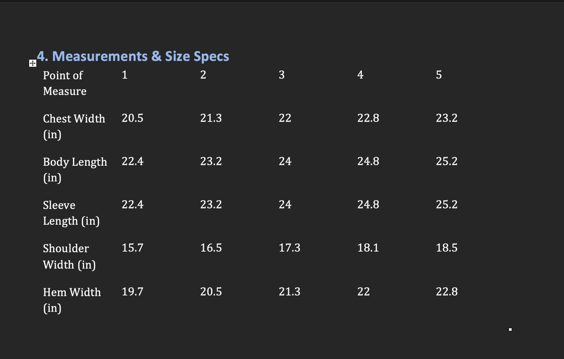Place cursor in Chest Width 21.3 cell
The height and width of the screenshot is (359, 564).
coord(211,118)
